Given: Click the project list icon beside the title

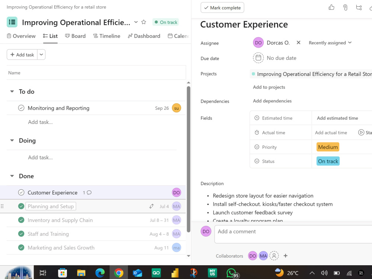Looking at the screenshot, I should (12, 22).
